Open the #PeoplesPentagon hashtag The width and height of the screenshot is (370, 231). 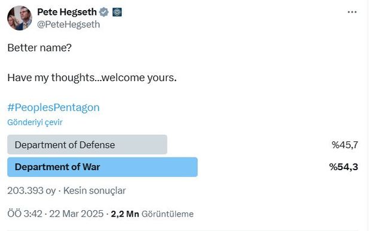(x=54, y=107)
